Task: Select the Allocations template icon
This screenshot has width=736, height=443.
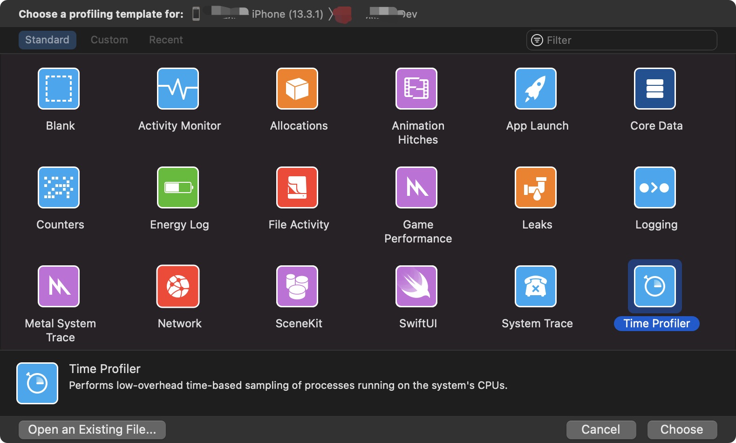Action: 297,89
